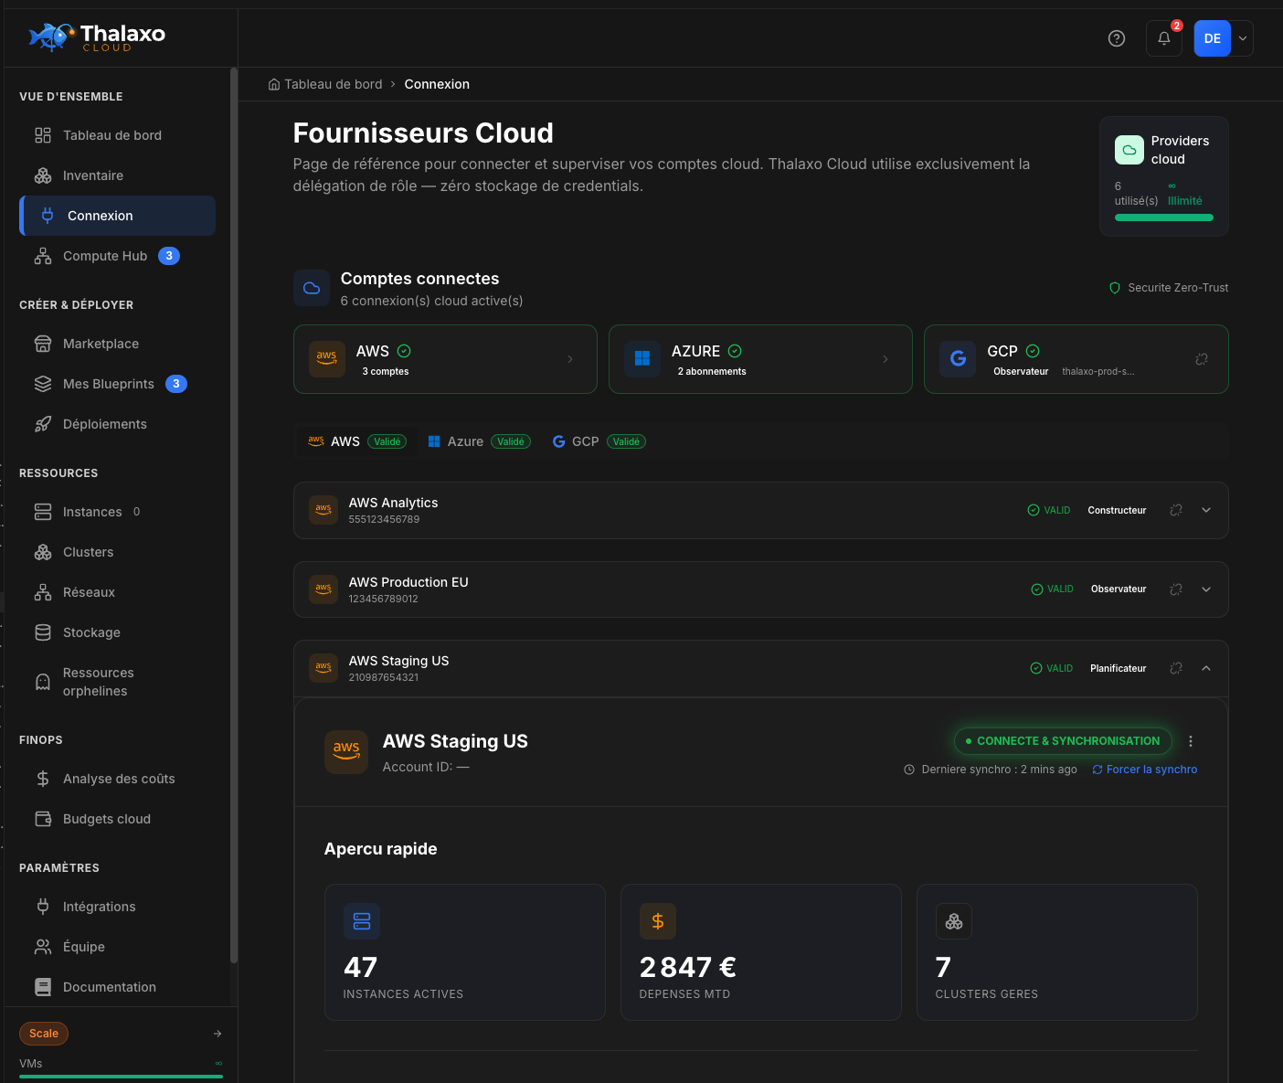Click the Analyse des coûts dollar icon
This screenshot has width=1283, height=1083.
(x=43, y=779)
